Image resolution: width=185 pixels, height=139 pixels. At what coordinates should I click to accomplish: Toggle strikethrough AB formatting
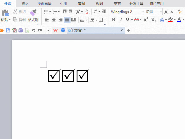(x=136, y=20)
